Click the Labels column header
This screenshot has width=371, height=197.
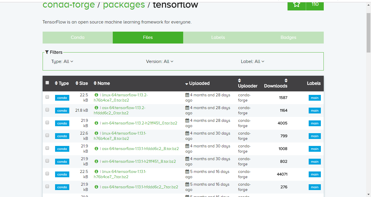tap(314, 83)
